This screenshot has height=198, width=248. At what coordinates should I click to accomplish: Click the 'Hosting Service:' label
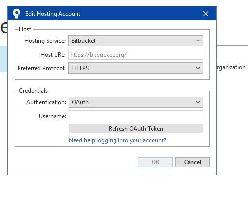pyautogui.click(x=45, y=41)
